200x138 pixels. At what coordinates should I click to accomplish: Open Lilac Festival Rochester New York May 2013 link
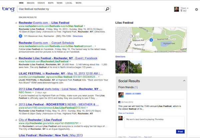51,135
